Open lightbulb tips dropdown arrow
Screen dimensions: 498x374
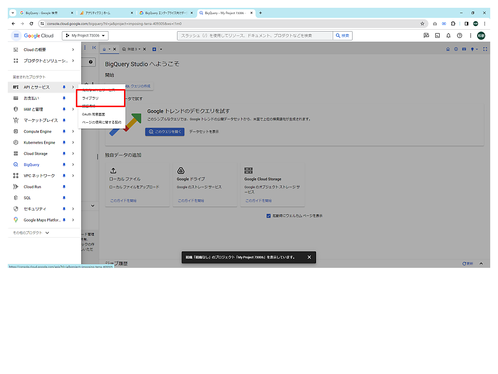(477, 49)
